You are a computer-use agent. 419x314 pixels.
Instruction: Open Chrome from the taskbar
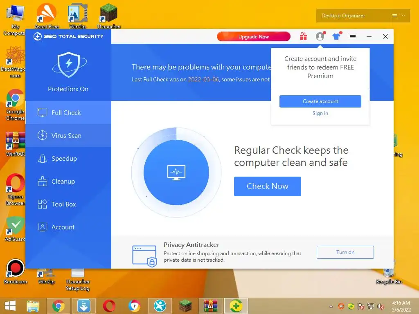pos(58,306)
